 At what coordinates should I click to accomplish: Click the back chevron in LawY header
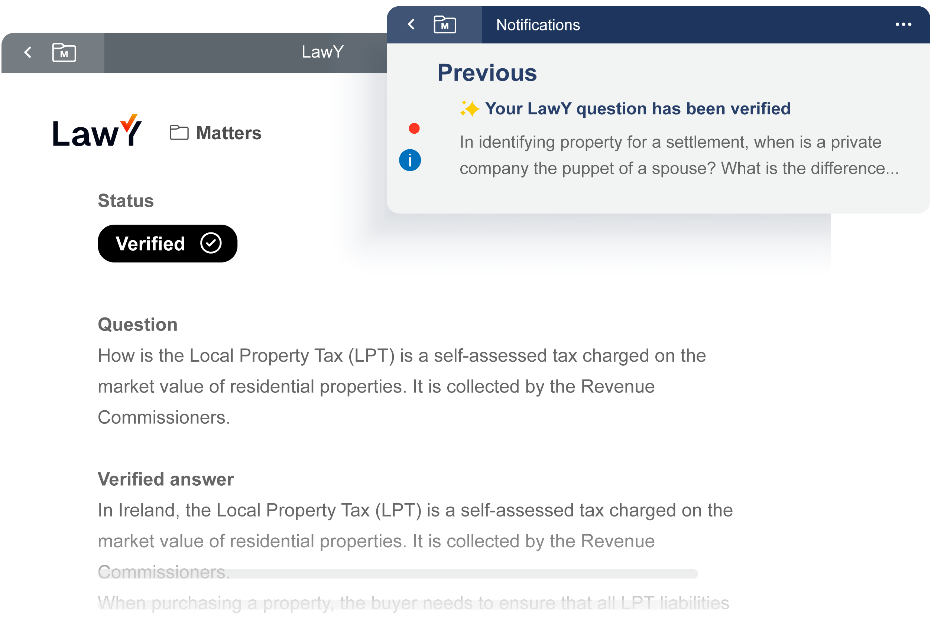(28, 53)
